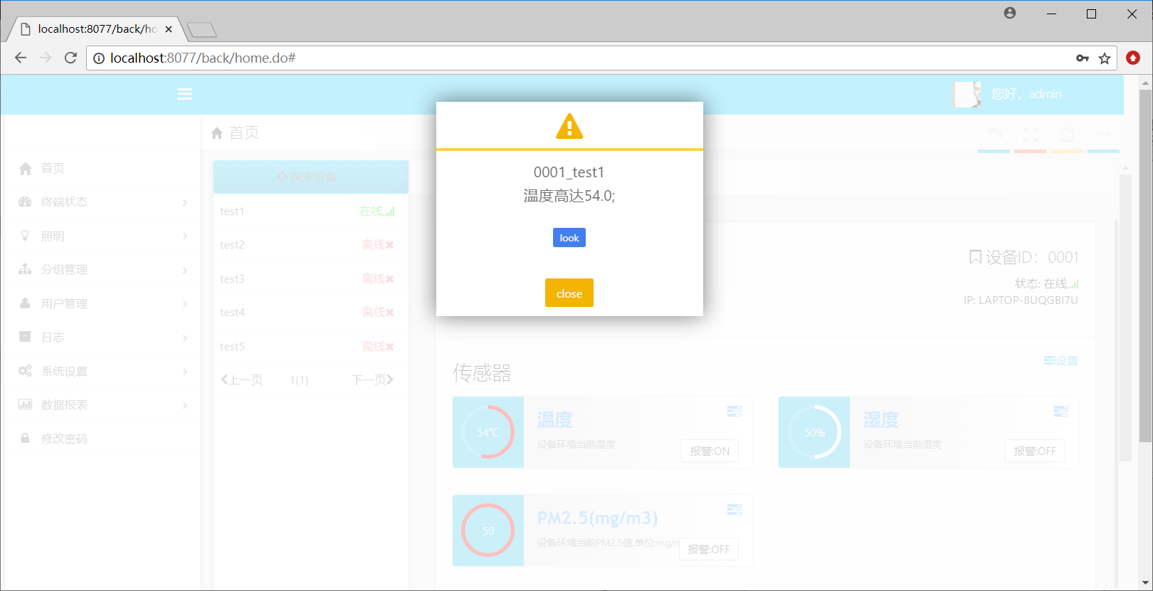Click the home icon in 首页 breadcrumb
1153x591 pixels.
[217, 133]
